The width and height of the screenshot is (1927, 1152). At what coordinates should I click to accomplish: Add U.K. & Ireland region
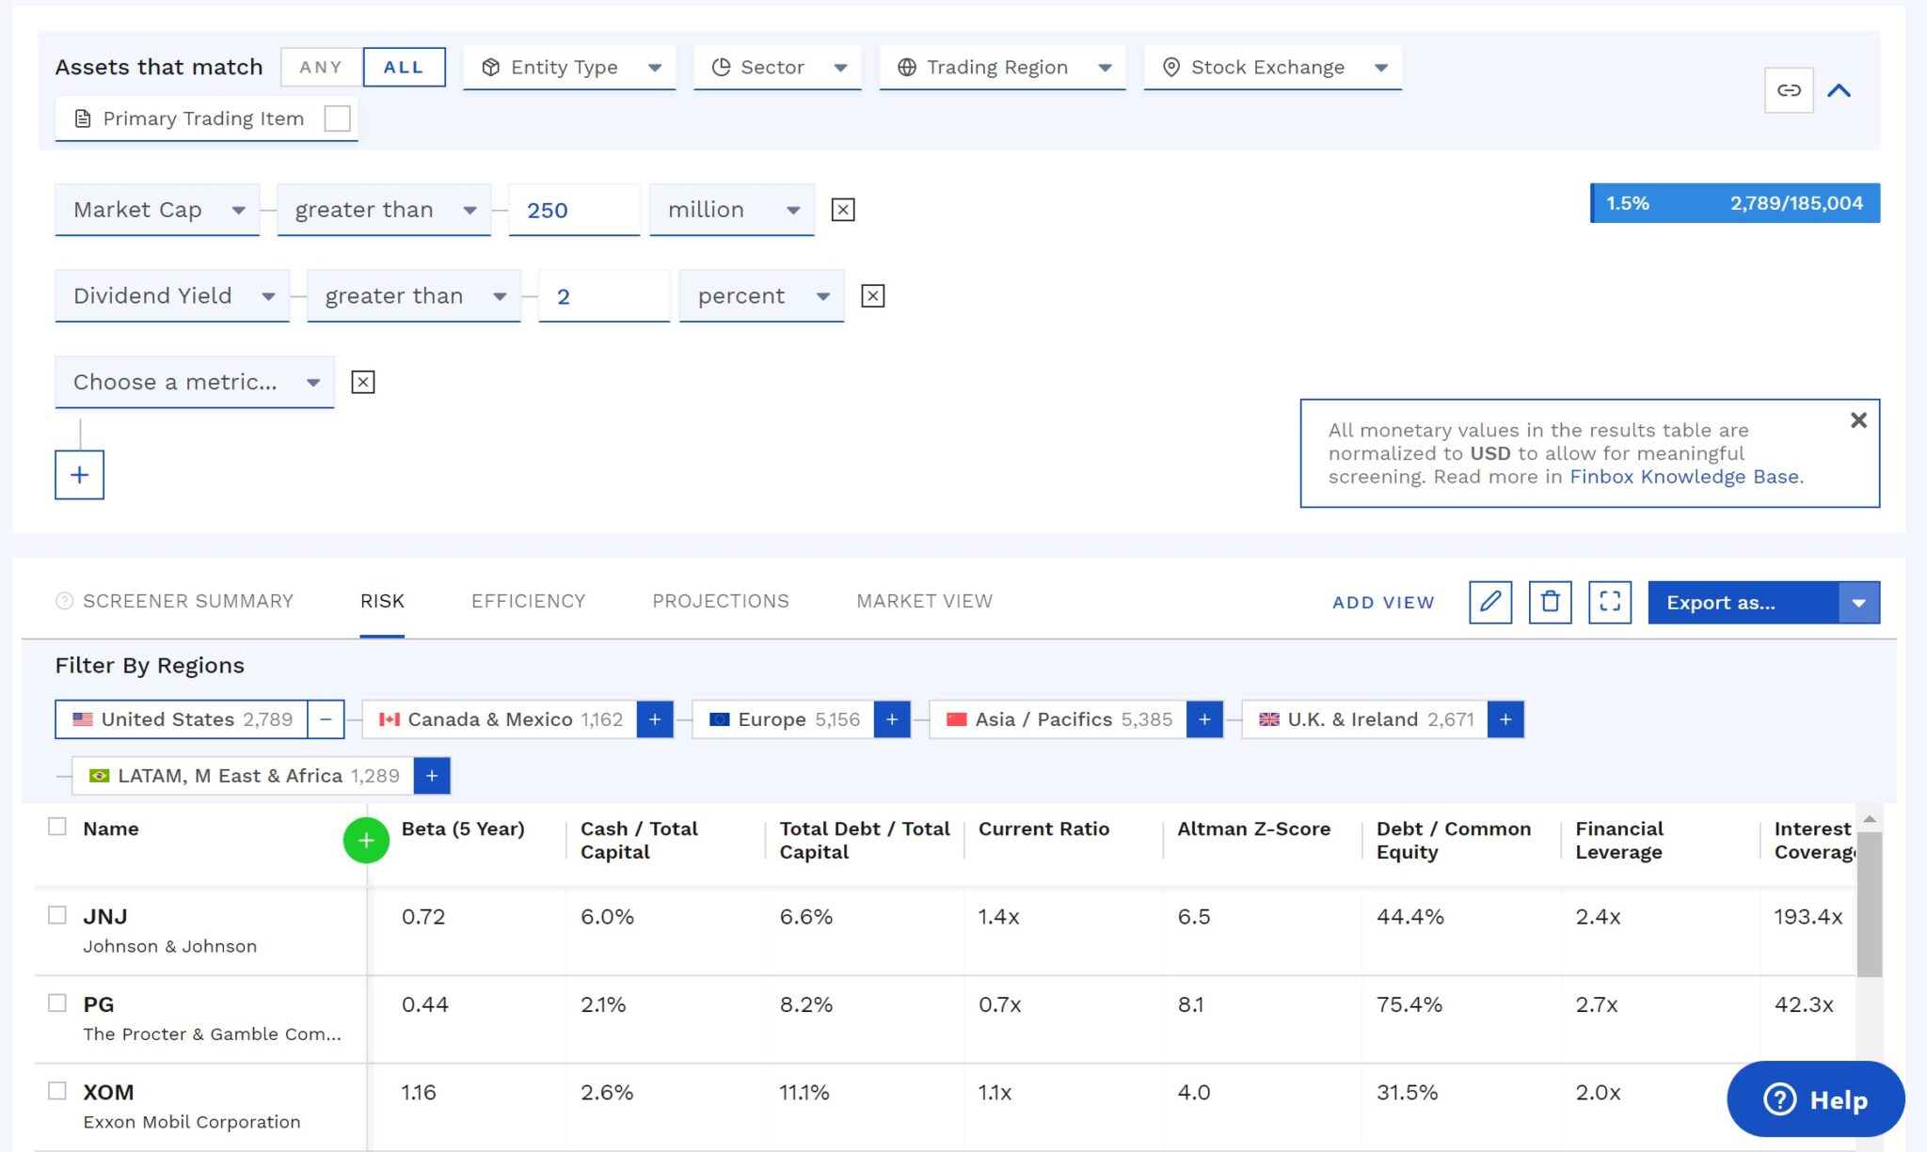pos(1505,719)
